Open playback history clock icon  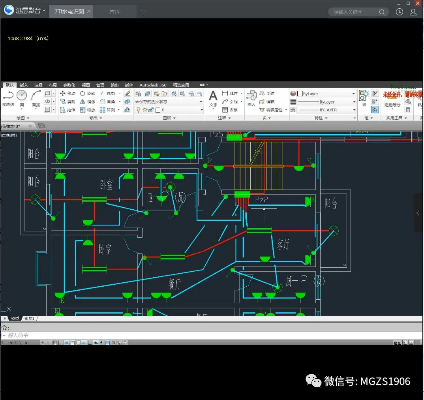[400, 12]
